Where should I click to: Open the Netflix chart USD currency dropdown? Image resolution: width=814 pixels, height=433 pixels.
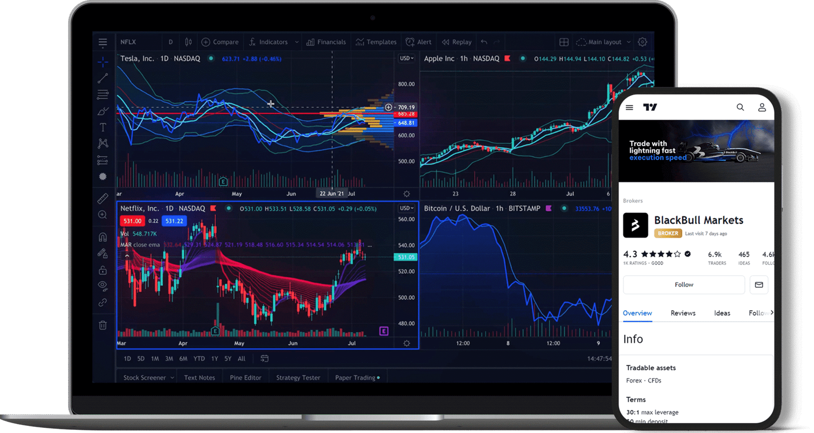point(406,208)
